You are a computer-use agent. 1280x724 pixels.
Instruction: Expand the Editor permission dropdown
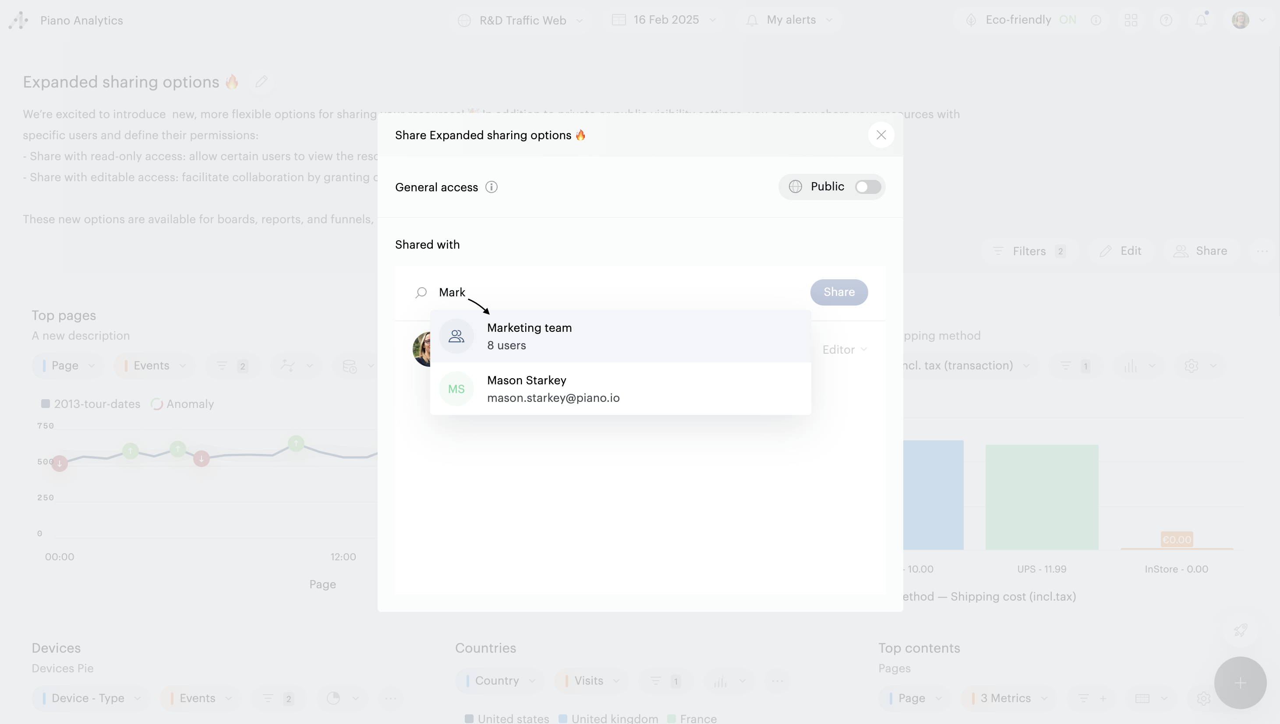coord(844,350)
